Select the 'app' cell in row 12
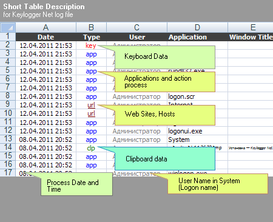The image size is (273, 222). 92,131
